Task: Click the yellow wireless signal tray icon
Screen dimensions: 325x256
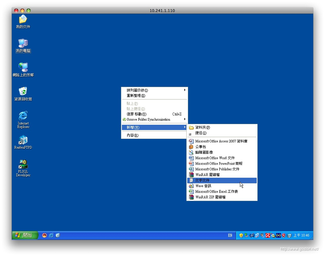Action: pos(279,235)
